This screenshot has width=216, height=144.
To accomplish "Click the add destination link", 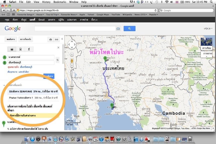I will [x=12, y=72].
